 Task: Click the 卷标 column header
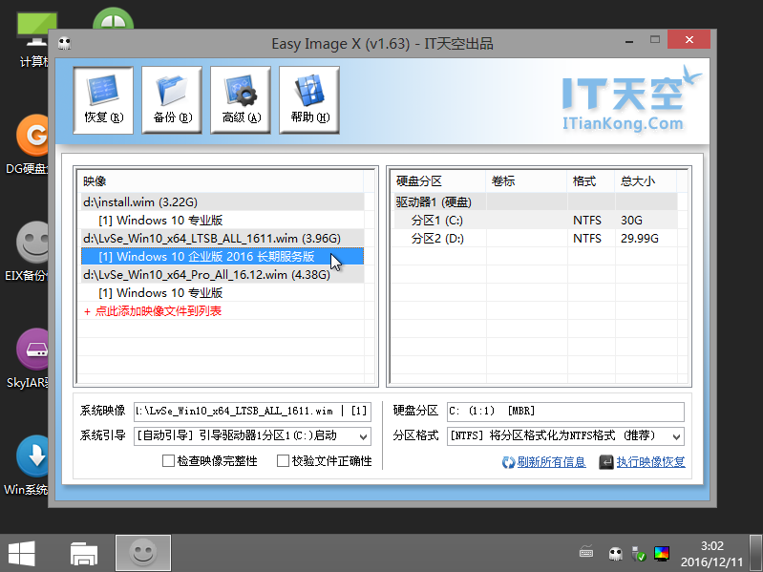(x=526, y=181)
